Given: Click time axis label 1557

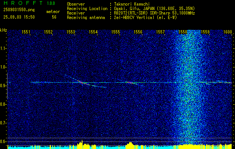Looking at the screenshot, I should coord(160,32).
